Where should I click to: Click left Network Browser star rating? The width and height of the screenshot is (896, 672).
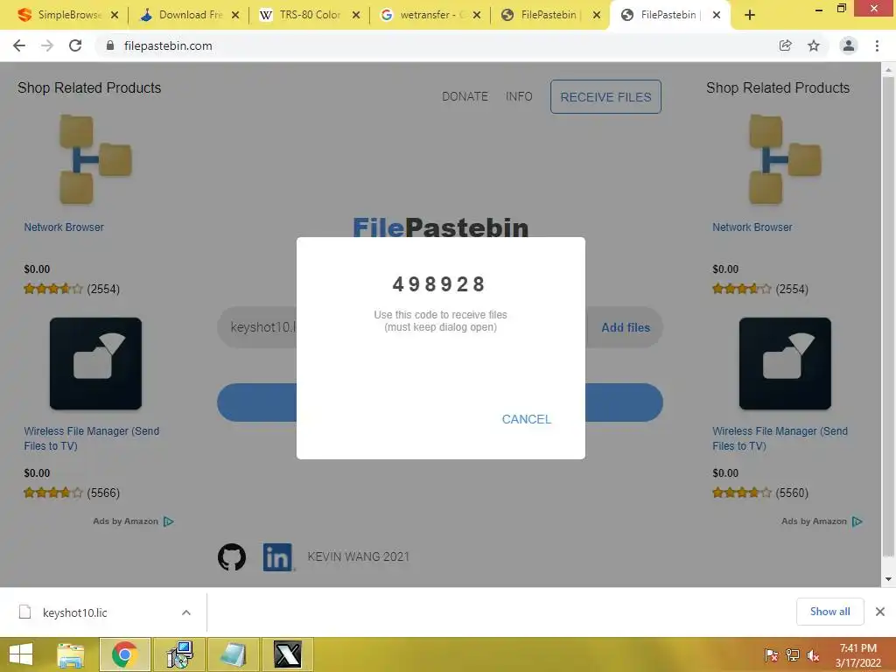(53, 289)
